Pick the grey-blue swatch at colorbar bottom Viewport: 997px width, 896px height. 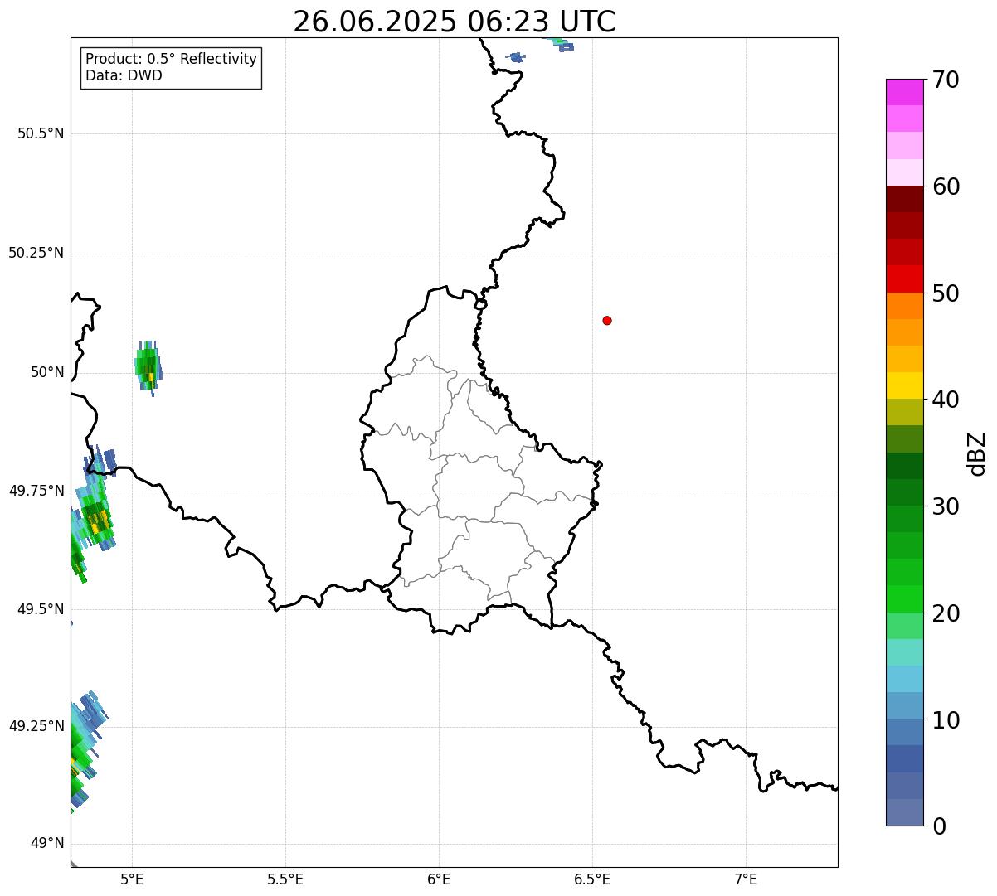[x=904, y=812]
